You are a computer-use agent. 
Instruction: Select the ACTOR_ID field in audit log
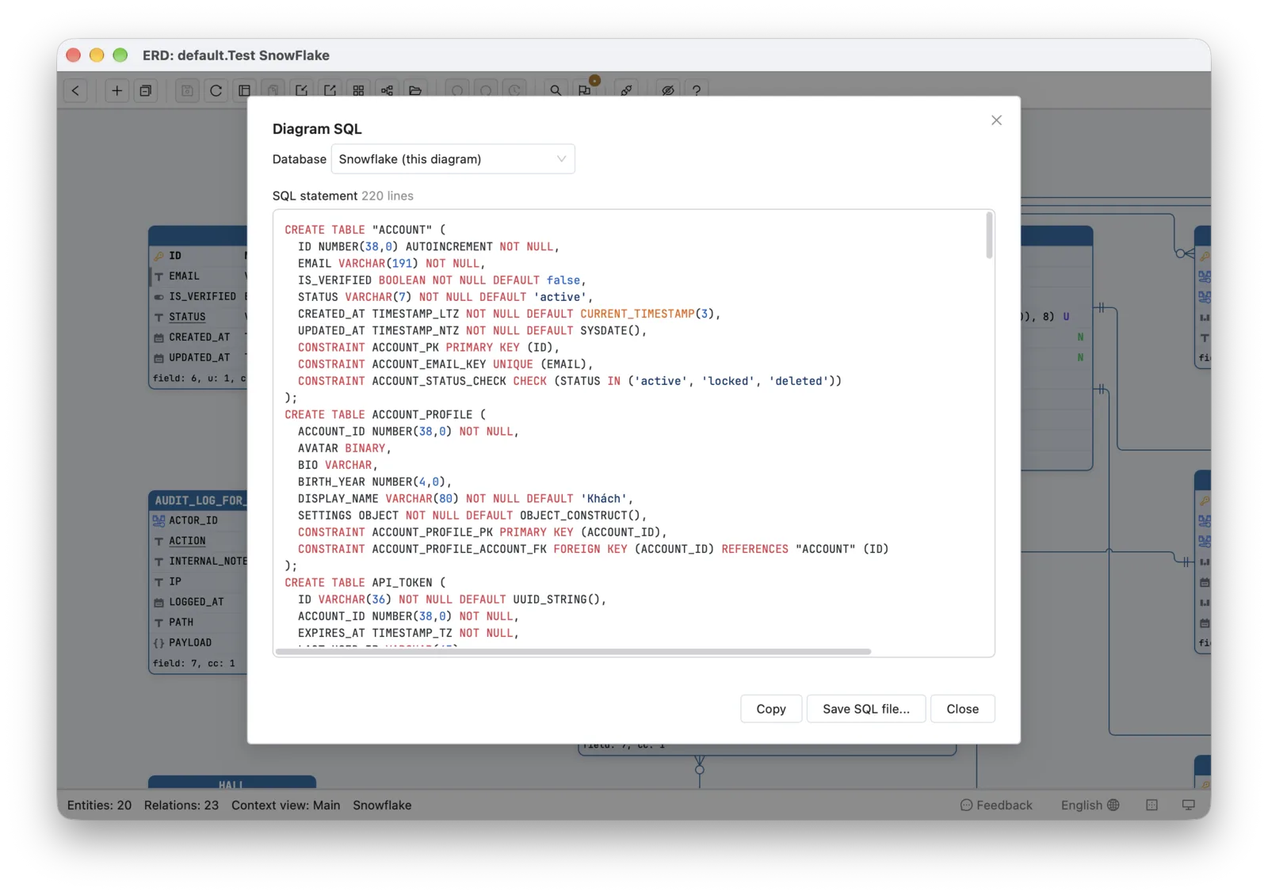click(x=199, y=520)
